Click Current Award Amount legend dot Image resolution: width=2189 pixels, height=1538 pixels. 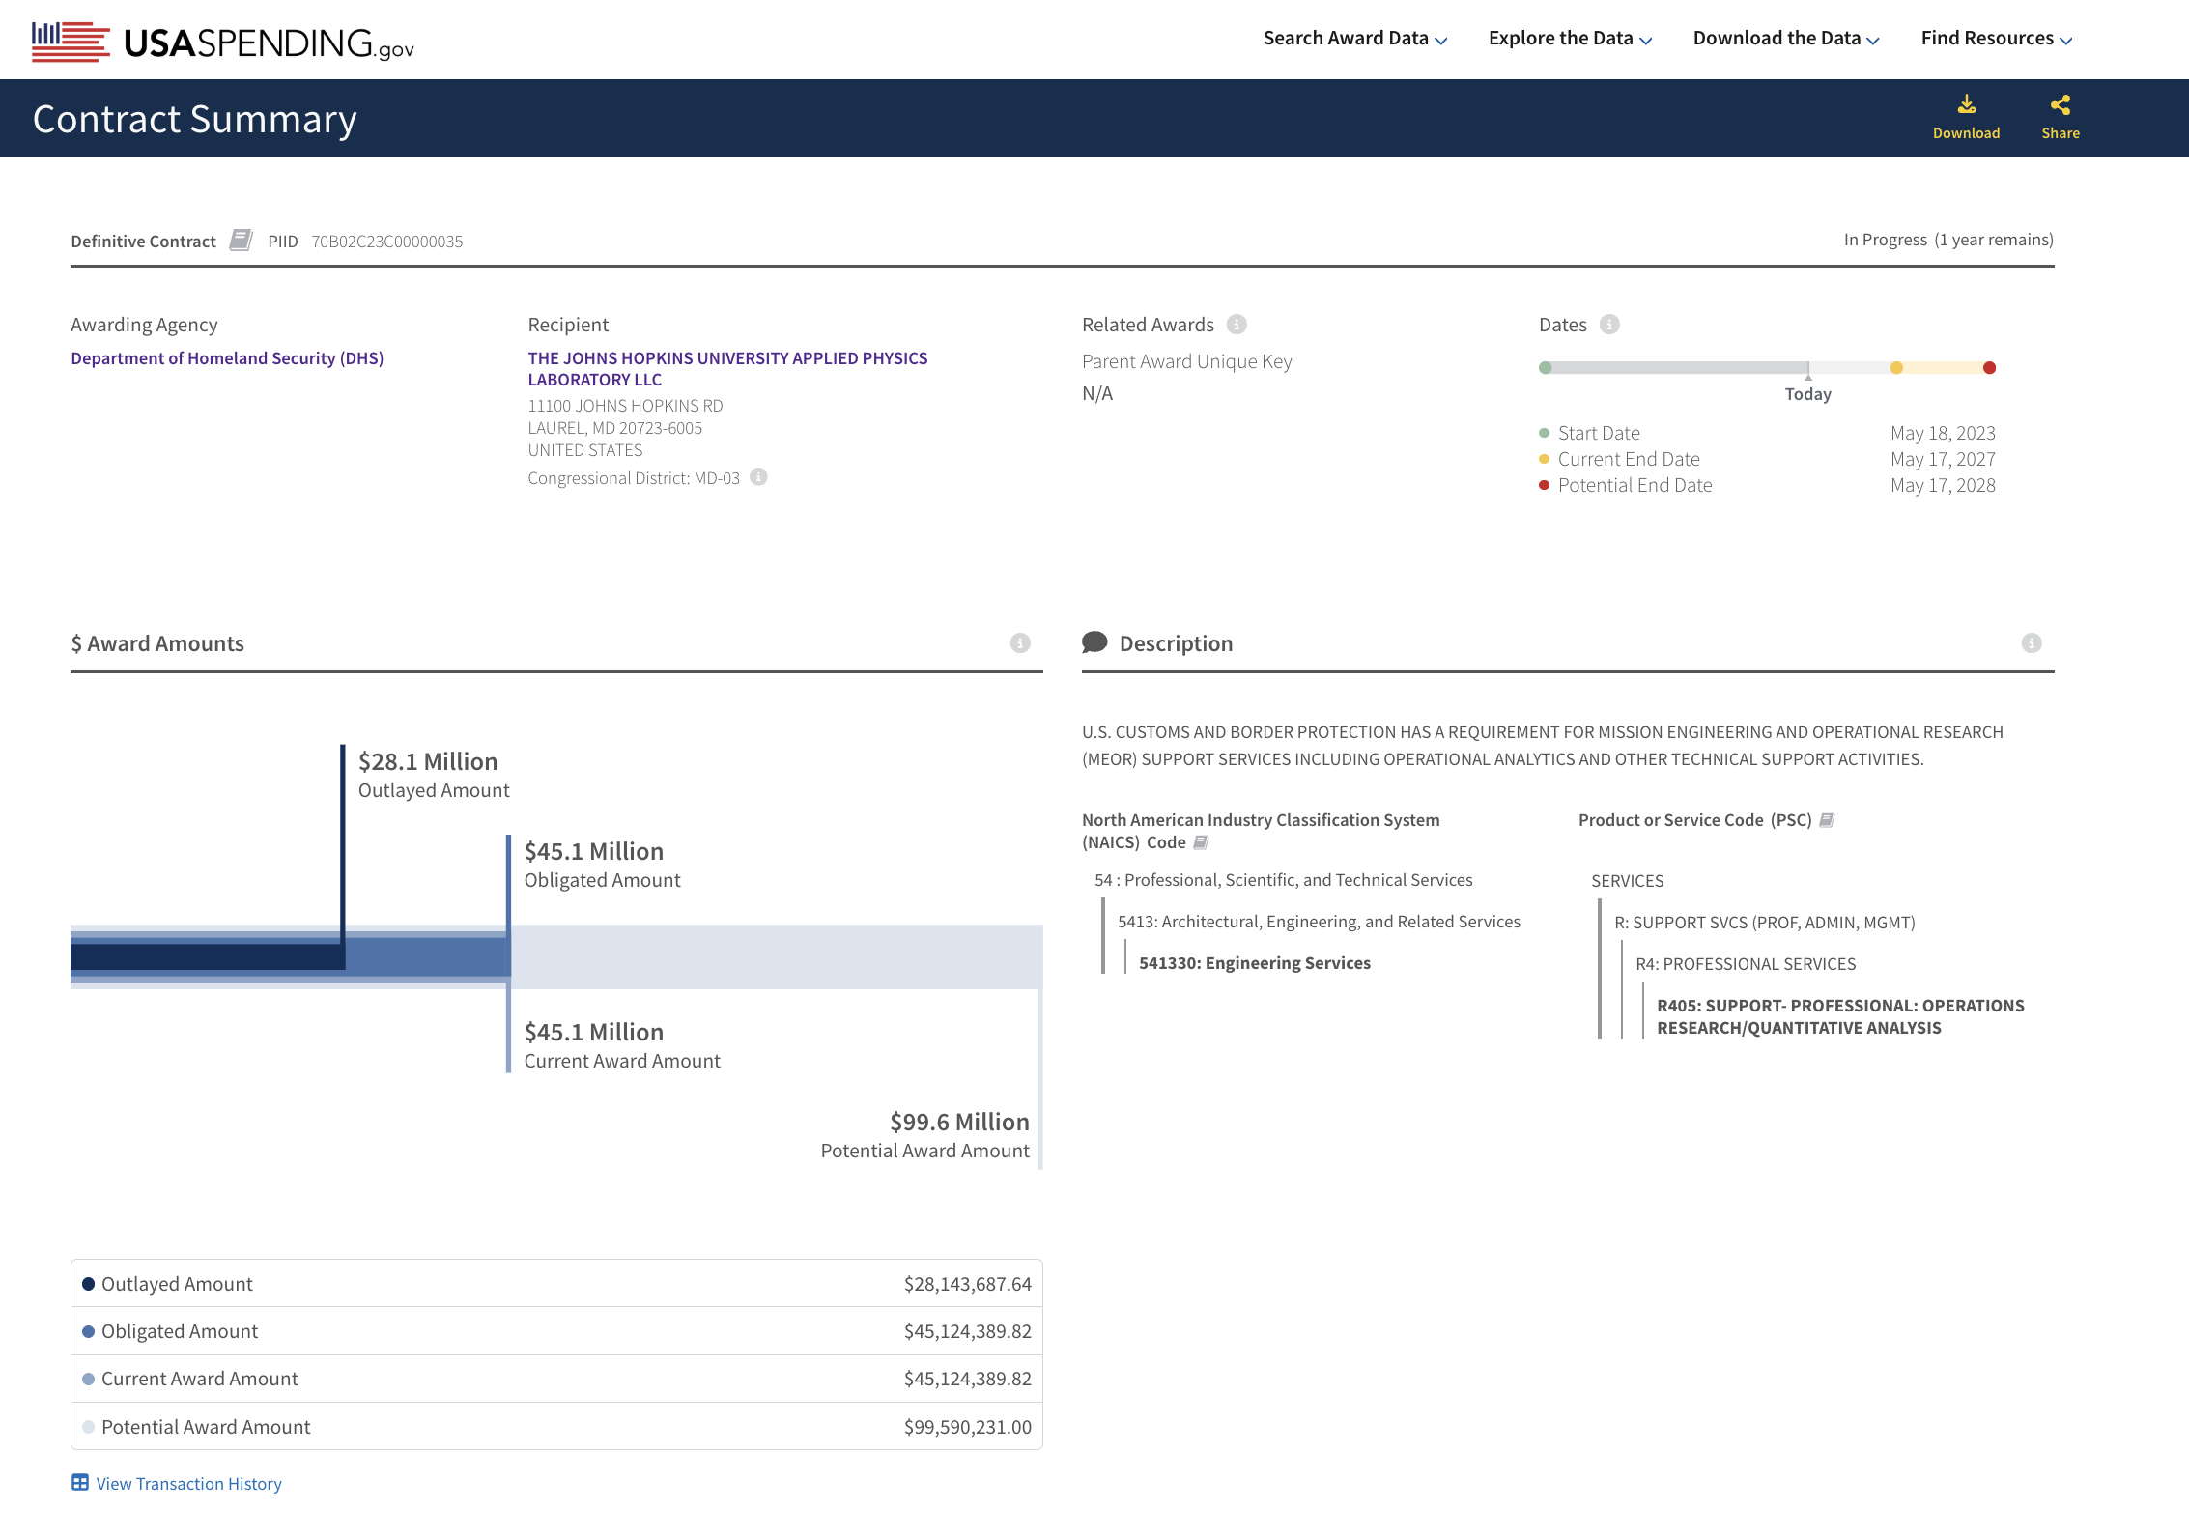(88, 1379)
